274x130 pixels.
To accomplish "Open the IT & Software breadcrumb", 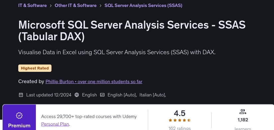I will click(x=33, y=5).
